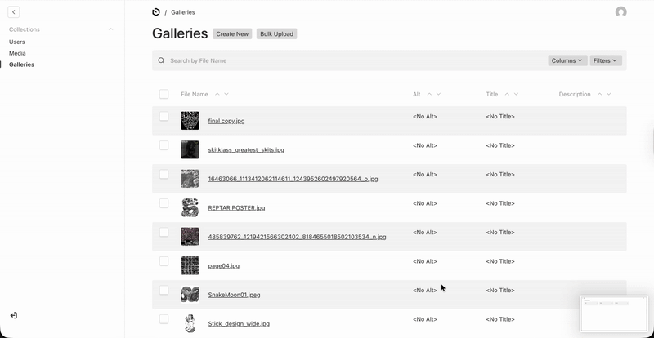The height and width of the screenshot is (338, 654).
Task: Toggle the select-all header checkbox
Action: pyautogui.click(x=164, y=94)
